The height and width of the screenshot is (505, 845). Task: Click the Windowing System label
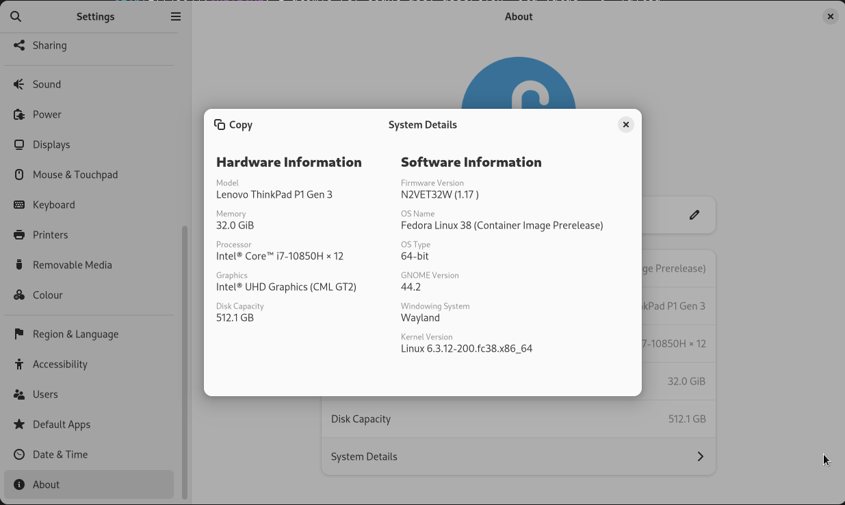coord(435,306)
